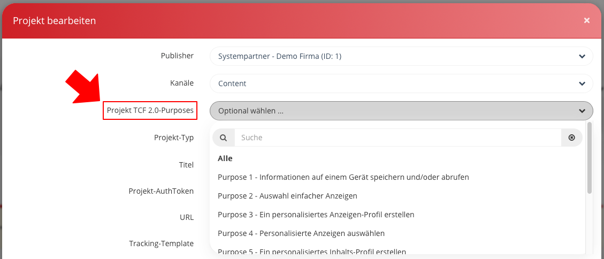
Task: Click the Projekt TCF 2.0-Purposes label
Action: tap(150, 111)
